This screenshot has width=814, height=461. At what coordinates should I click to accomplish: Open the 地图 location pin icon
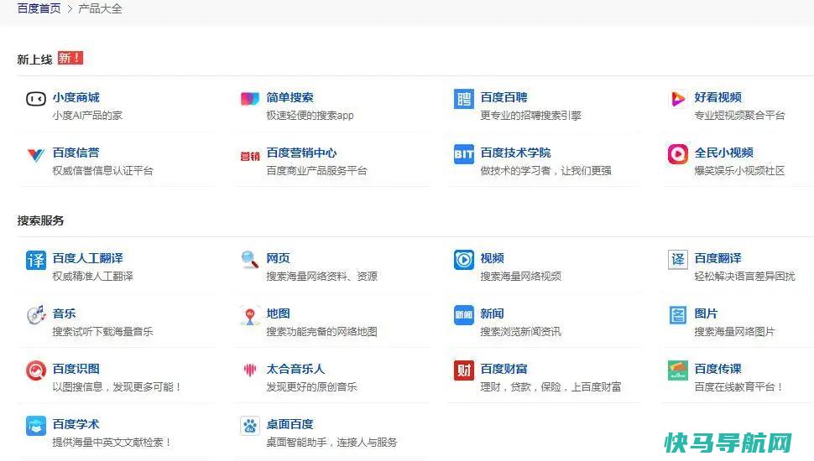point(250,315)
